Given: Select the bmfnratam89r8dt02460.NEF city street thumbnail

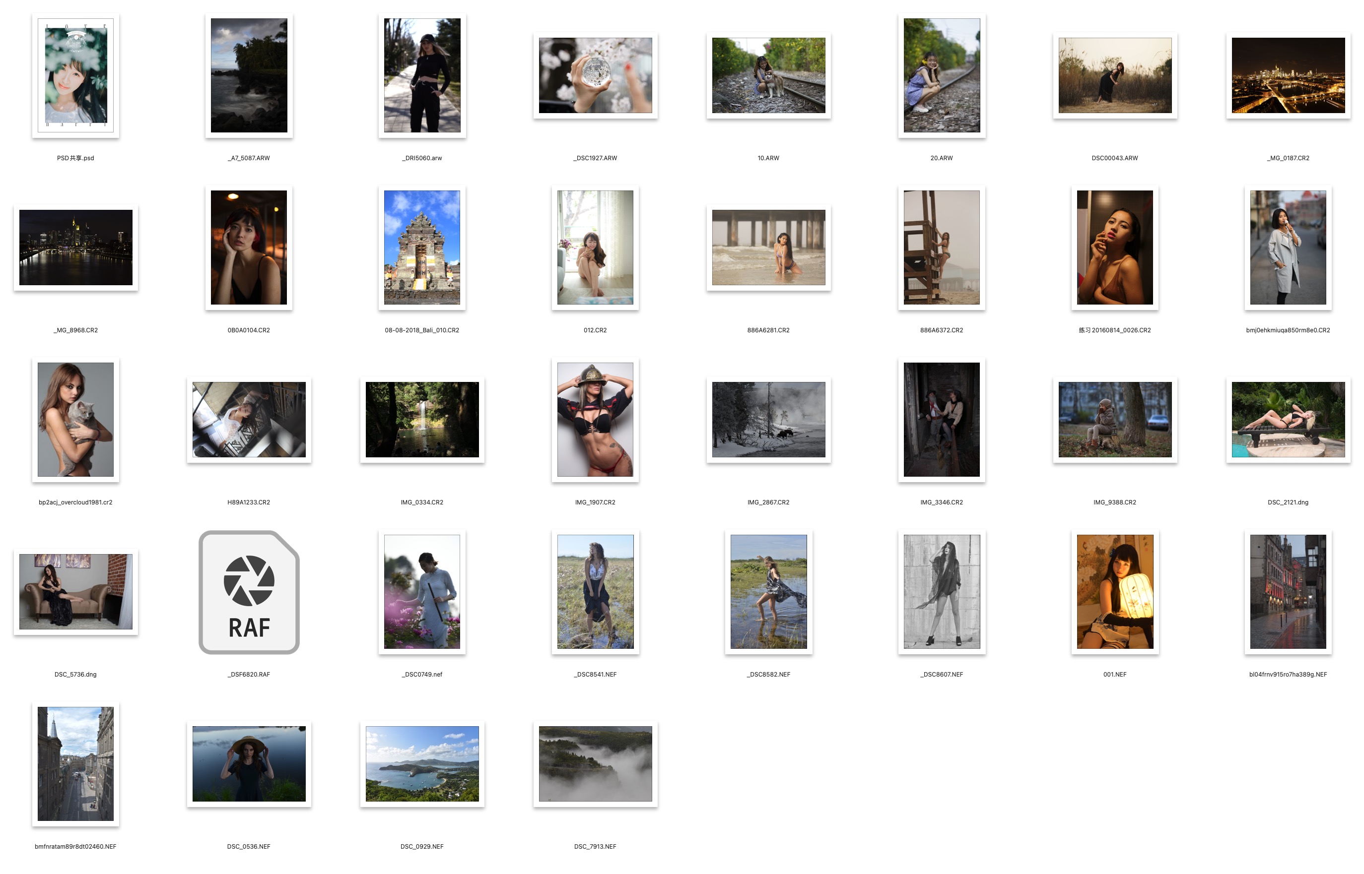Looking at the screenshot, I should click(75, 763).
